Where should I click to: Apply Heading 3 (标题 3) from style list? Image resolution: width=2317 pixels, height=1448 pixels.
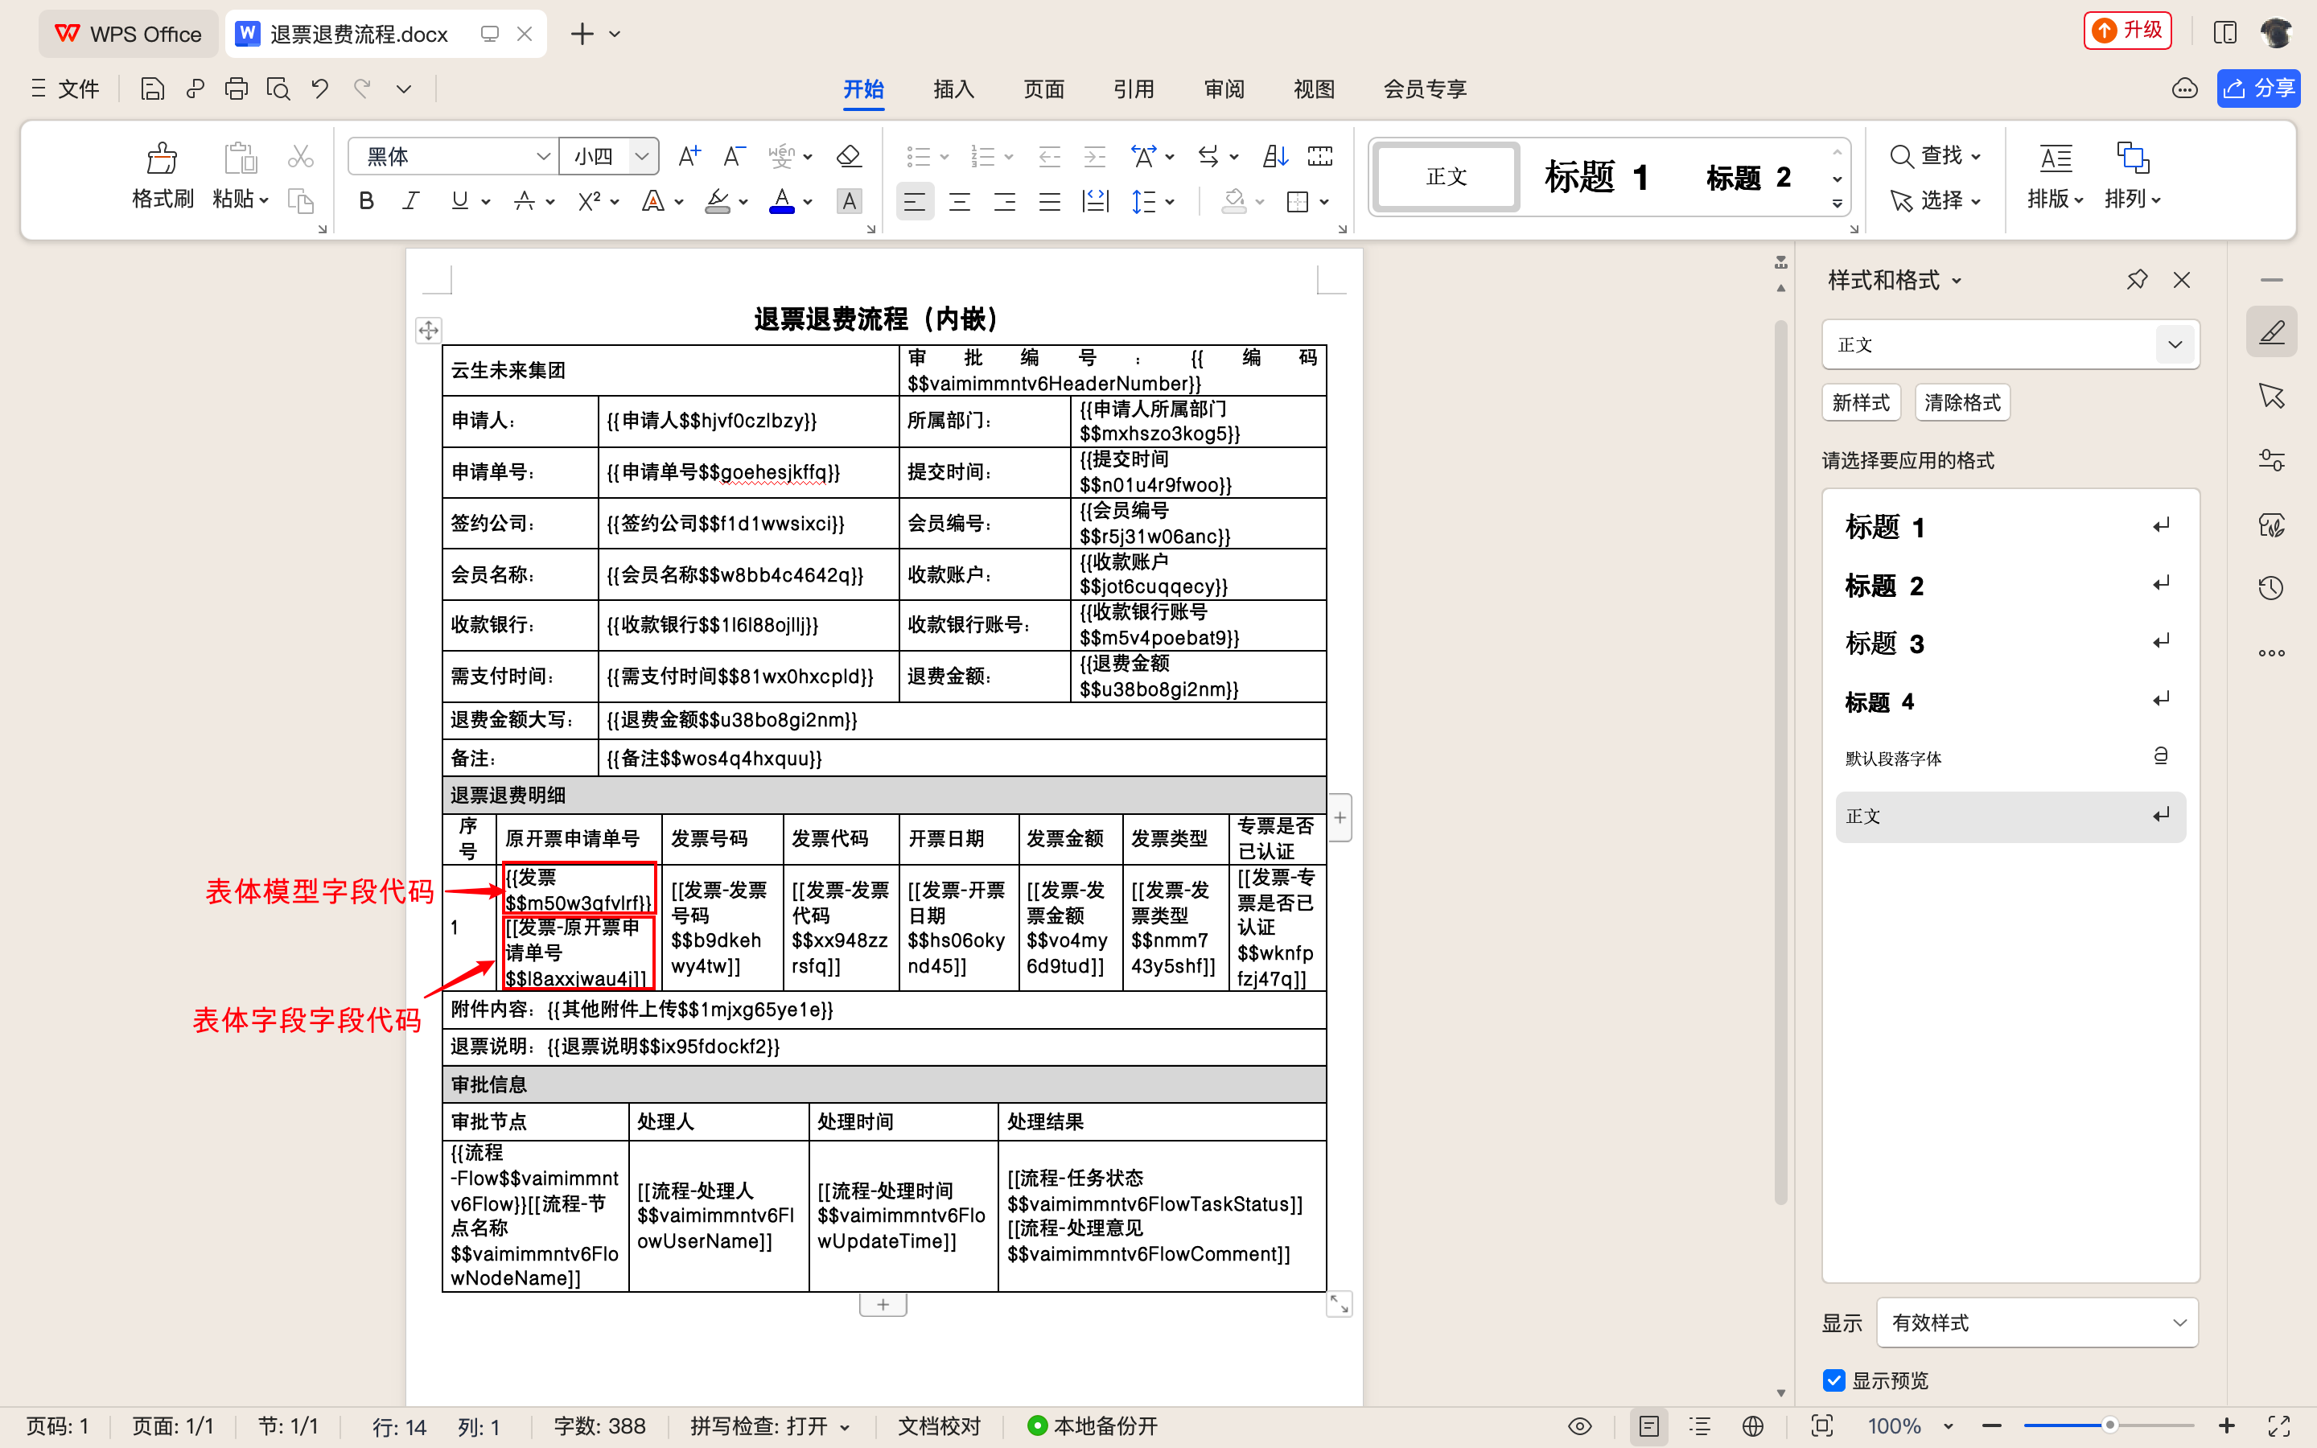point(2009,644)
